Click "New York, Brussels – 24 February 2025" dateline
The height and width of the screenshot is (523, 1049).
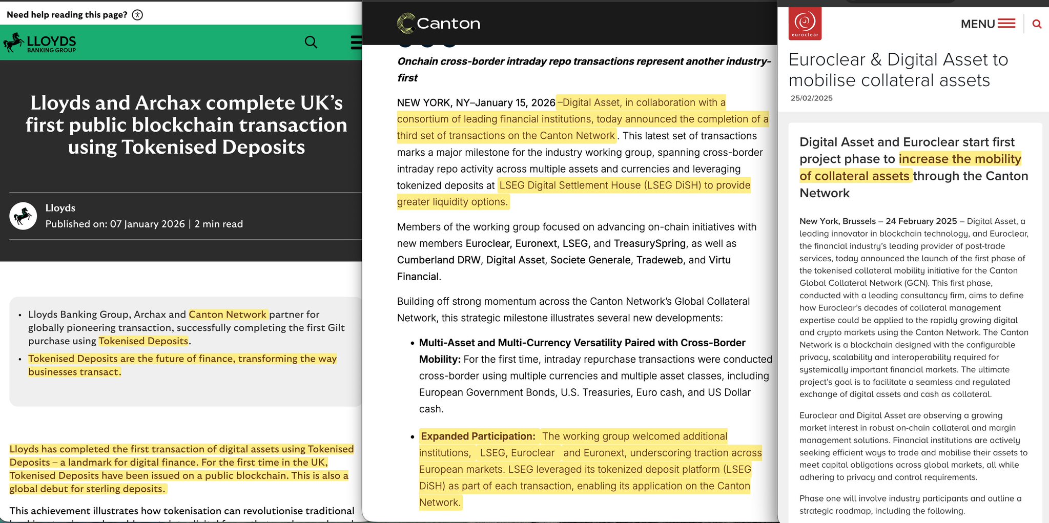click(x=878, y=221)
